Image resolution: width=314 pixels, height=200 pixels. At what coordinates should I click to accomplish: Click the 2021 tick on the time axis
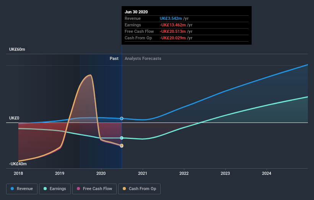coord(143,173)
